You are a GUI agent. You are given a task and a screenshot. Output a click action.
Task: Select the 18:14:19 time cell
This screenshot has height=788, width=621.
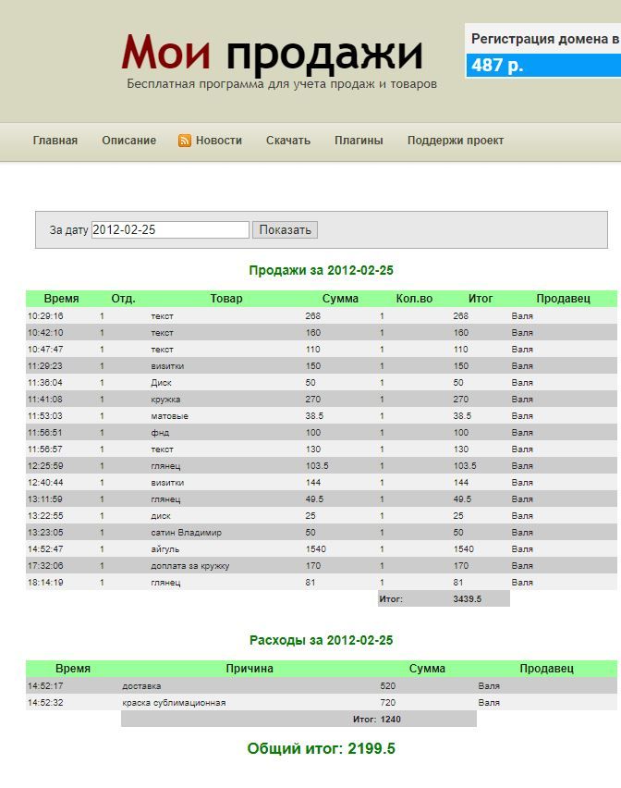click(45, 583)
